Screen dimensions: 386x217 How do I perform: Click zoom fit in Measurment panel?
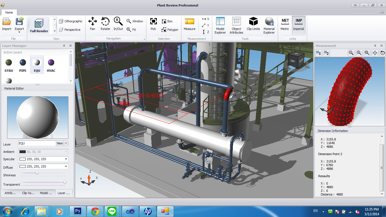point(367,53)
